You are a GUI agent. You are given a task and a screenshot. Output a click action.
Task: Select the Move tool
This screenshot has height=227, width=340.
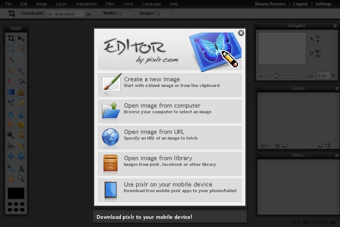point(21,38)
